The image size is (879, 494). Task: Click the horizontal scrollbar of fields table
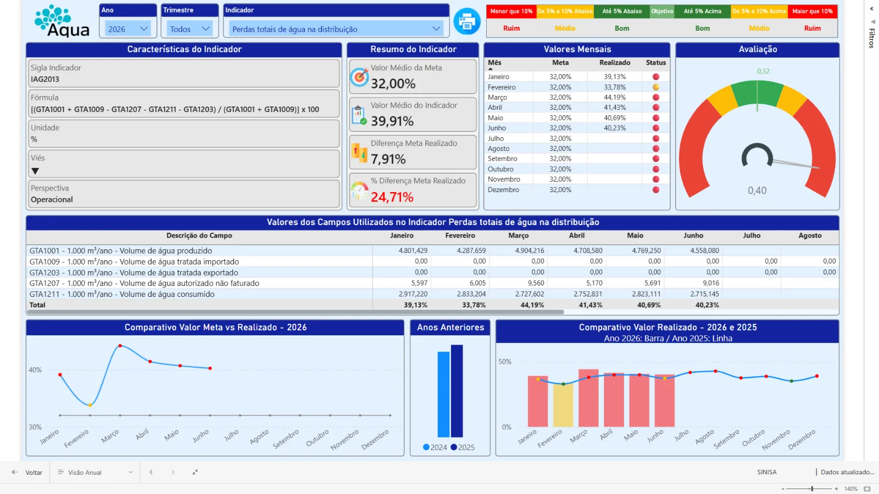coord(296,312)
